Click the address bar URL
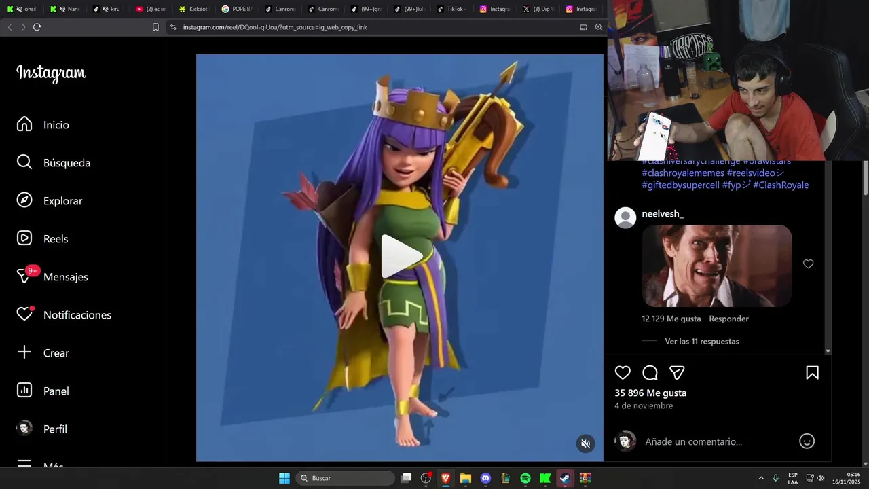Screen dimensions: 869x489 (275, 27)
